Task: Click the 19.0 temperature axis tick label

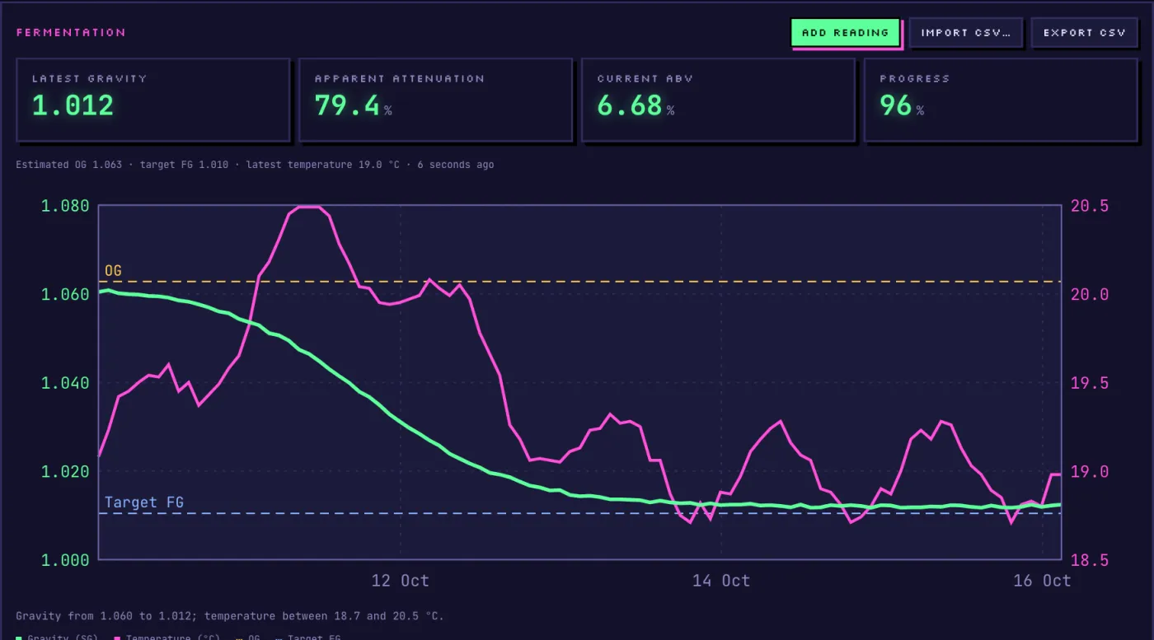Action: click(1089, 471)
